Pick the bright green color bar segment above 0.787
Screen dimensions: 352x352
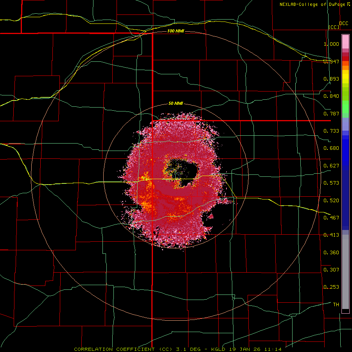point(345,107)
